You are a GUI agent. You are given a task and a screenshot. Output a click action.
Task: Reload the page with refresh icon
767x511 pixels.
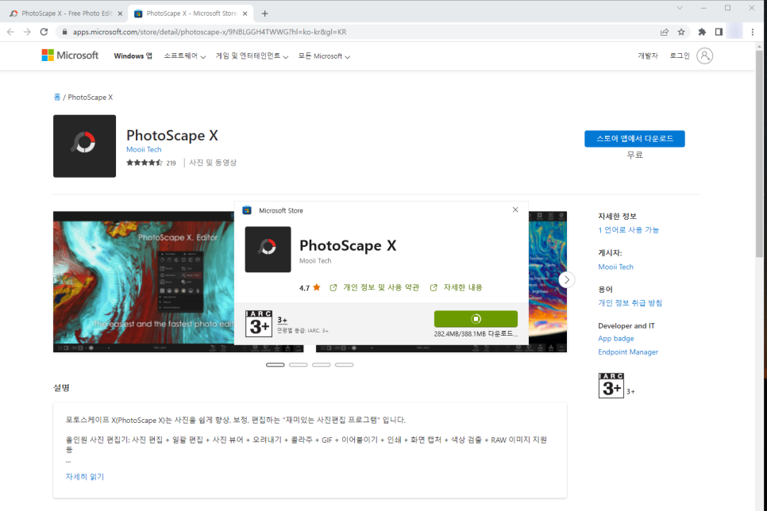point(44,32)
